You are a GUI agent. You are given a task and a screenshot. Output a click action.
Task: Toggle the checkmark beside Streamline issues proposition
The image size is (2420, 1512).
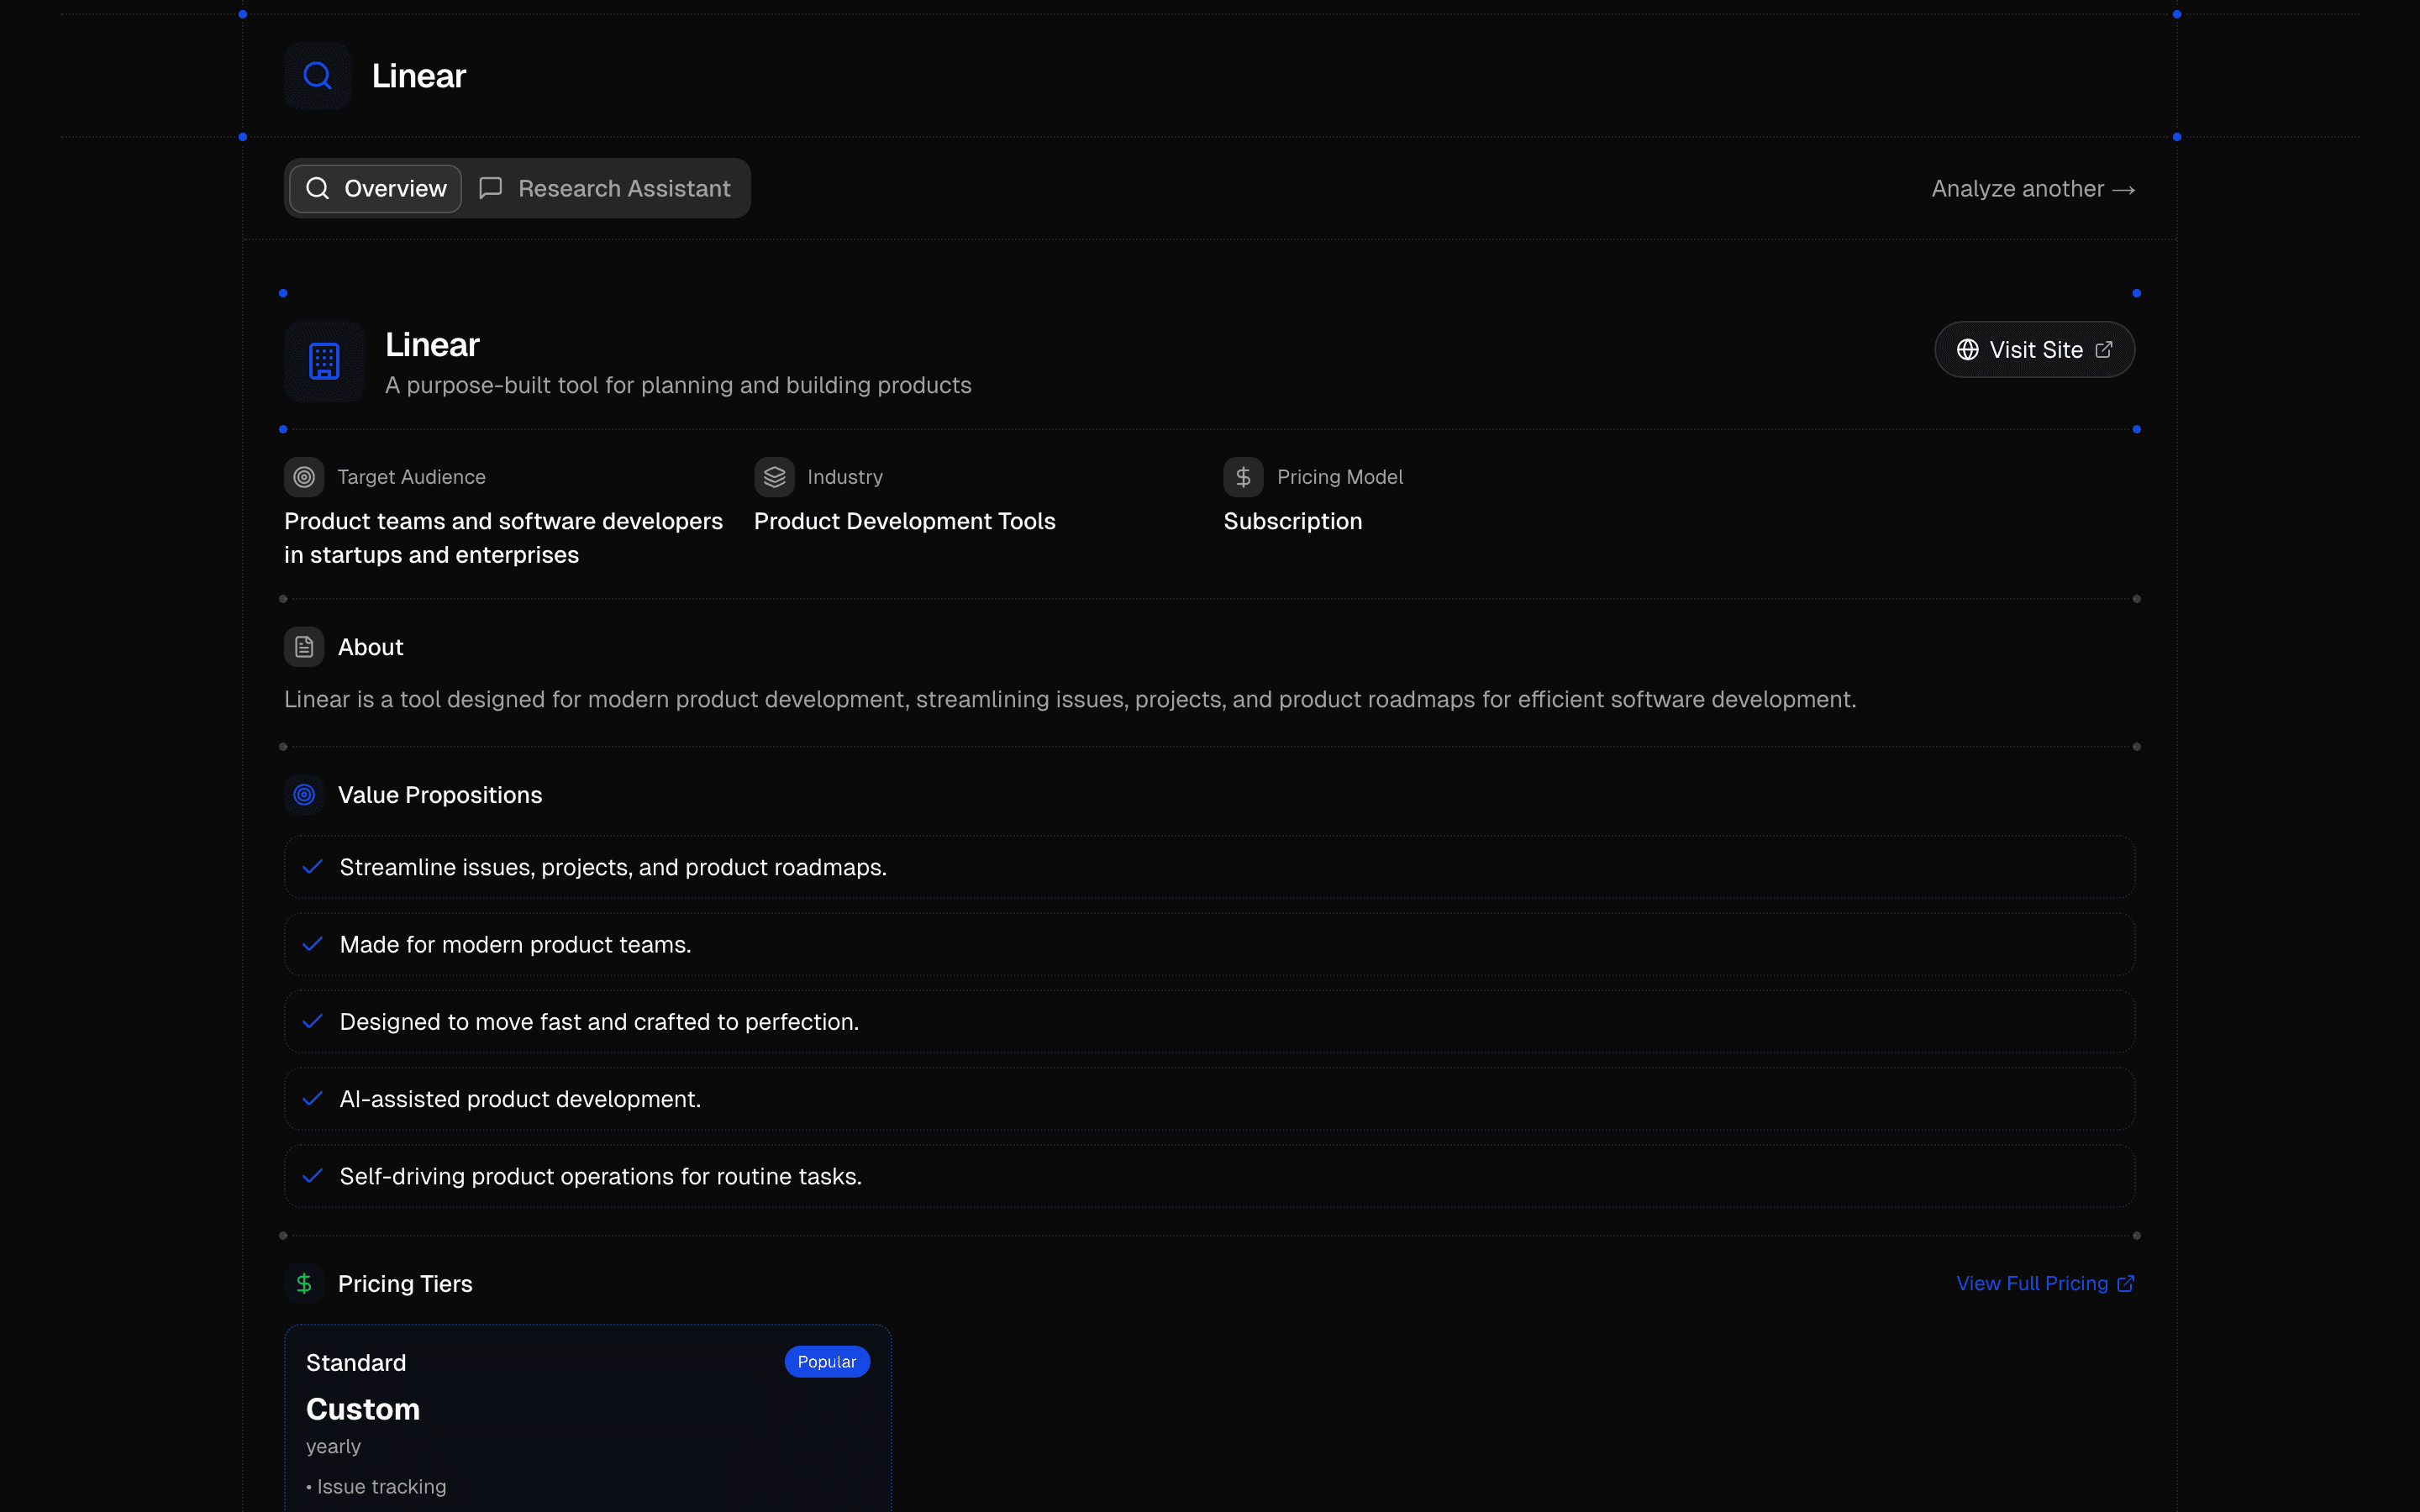coord(313,867)
